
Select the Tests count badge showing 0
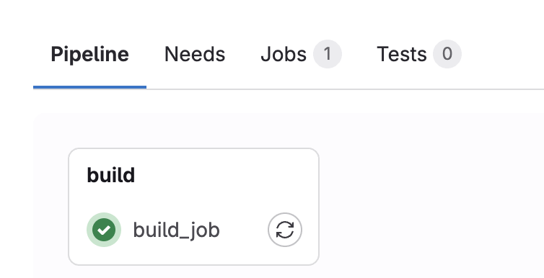click(x=447, y=54)
